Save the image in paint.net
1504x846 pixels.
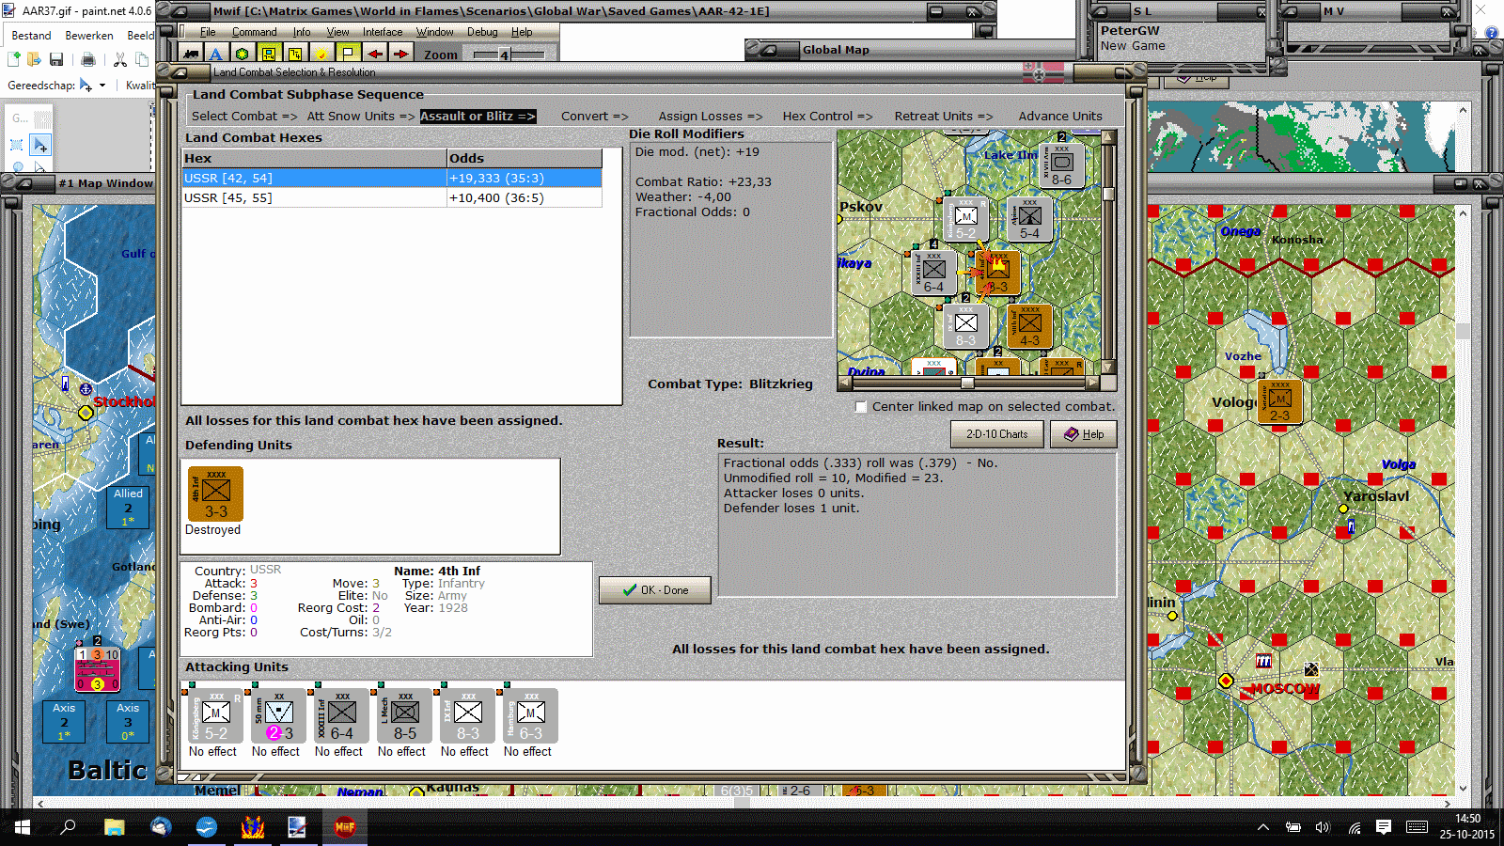pyautogui.click(x=56, y=59)
